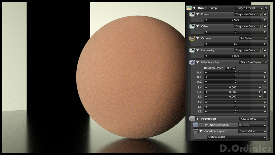Open the Object space dropdown
The image size is (275, 155).
(236, 137)
